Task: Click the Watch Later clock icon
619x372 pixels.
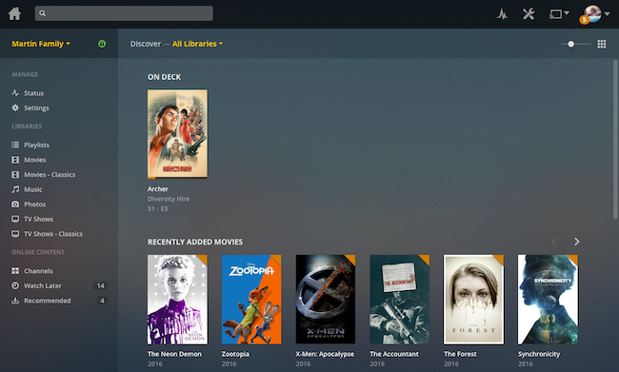Action: pyautogui.click(x=15, y=285)
